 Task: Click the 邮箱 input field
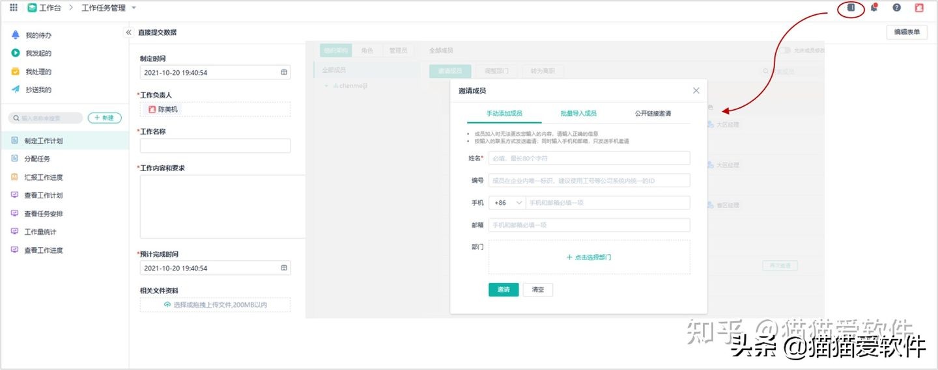589,225
